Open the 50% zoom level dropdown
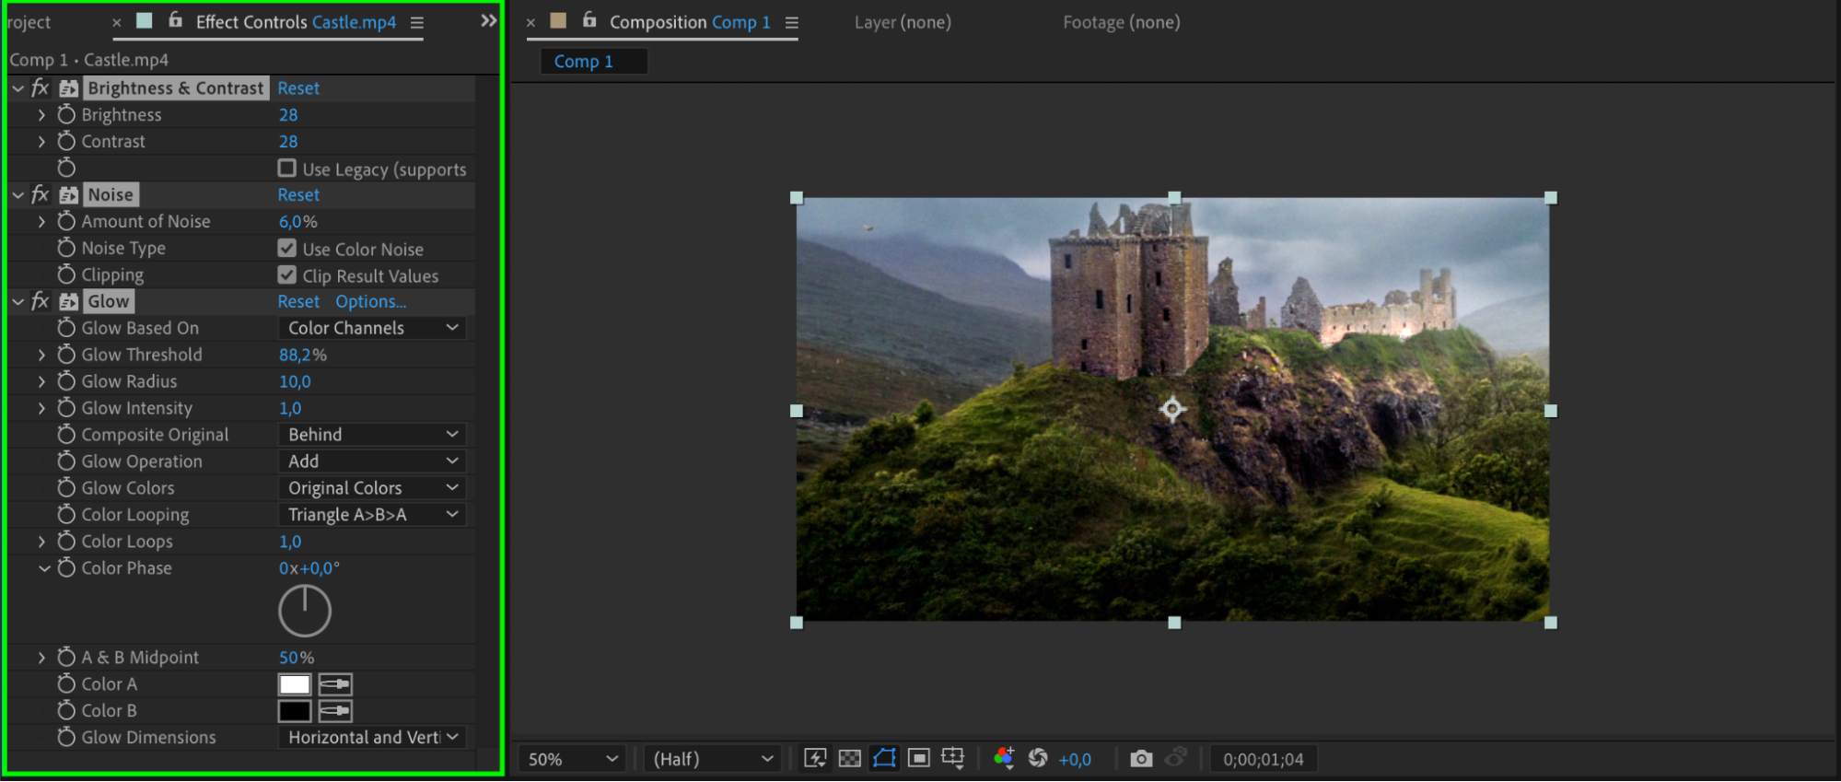 pos(572,759)
